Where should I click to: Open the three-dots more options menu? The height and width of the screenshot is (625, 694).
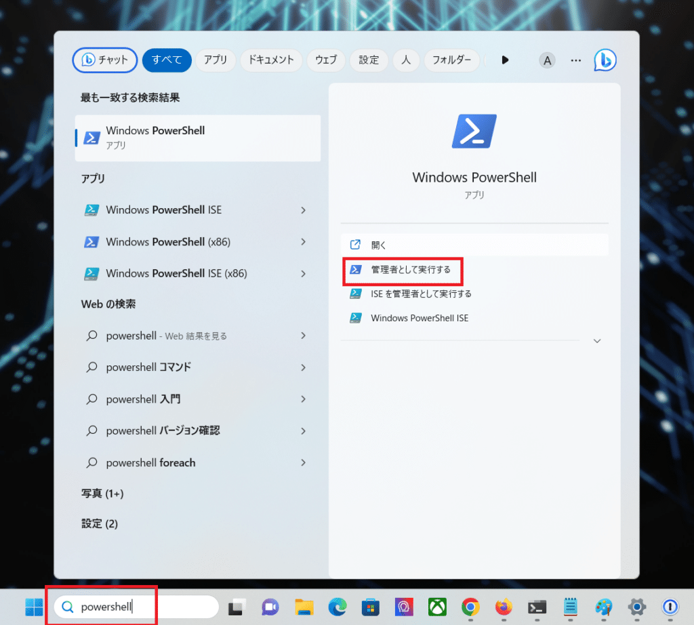576,60
